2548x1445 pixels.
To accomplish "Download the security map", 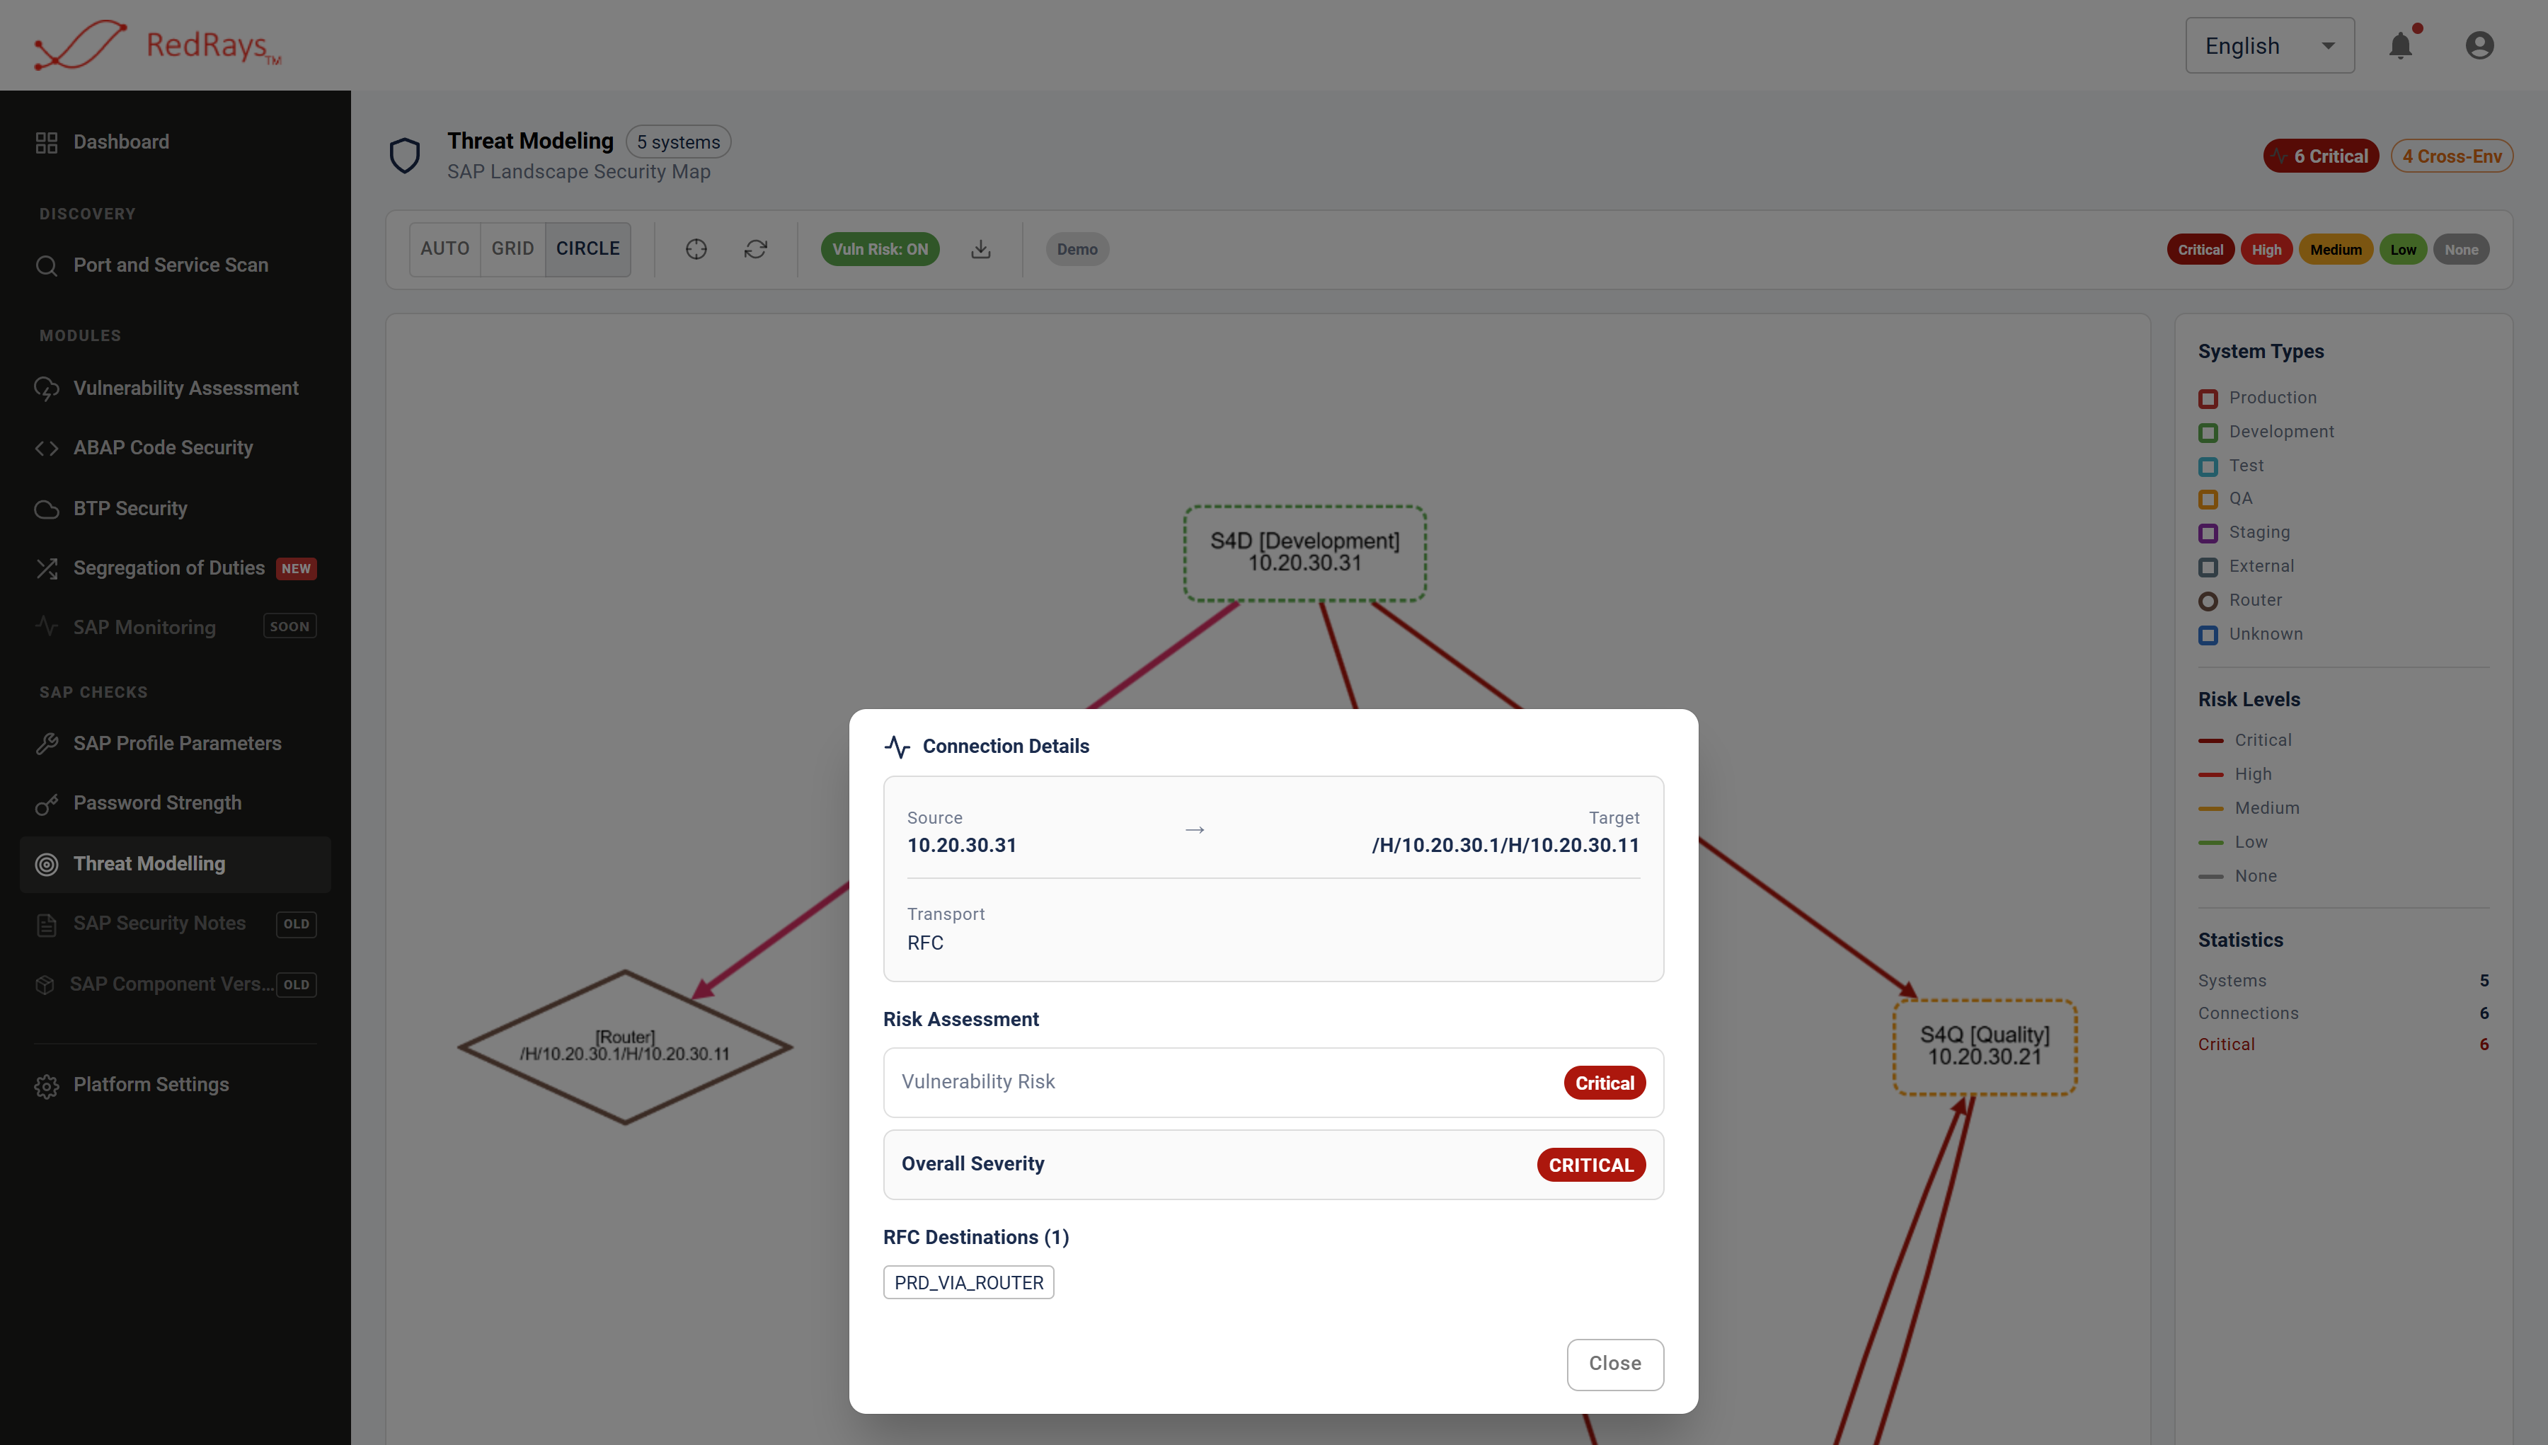I will (x=981, y=249).
